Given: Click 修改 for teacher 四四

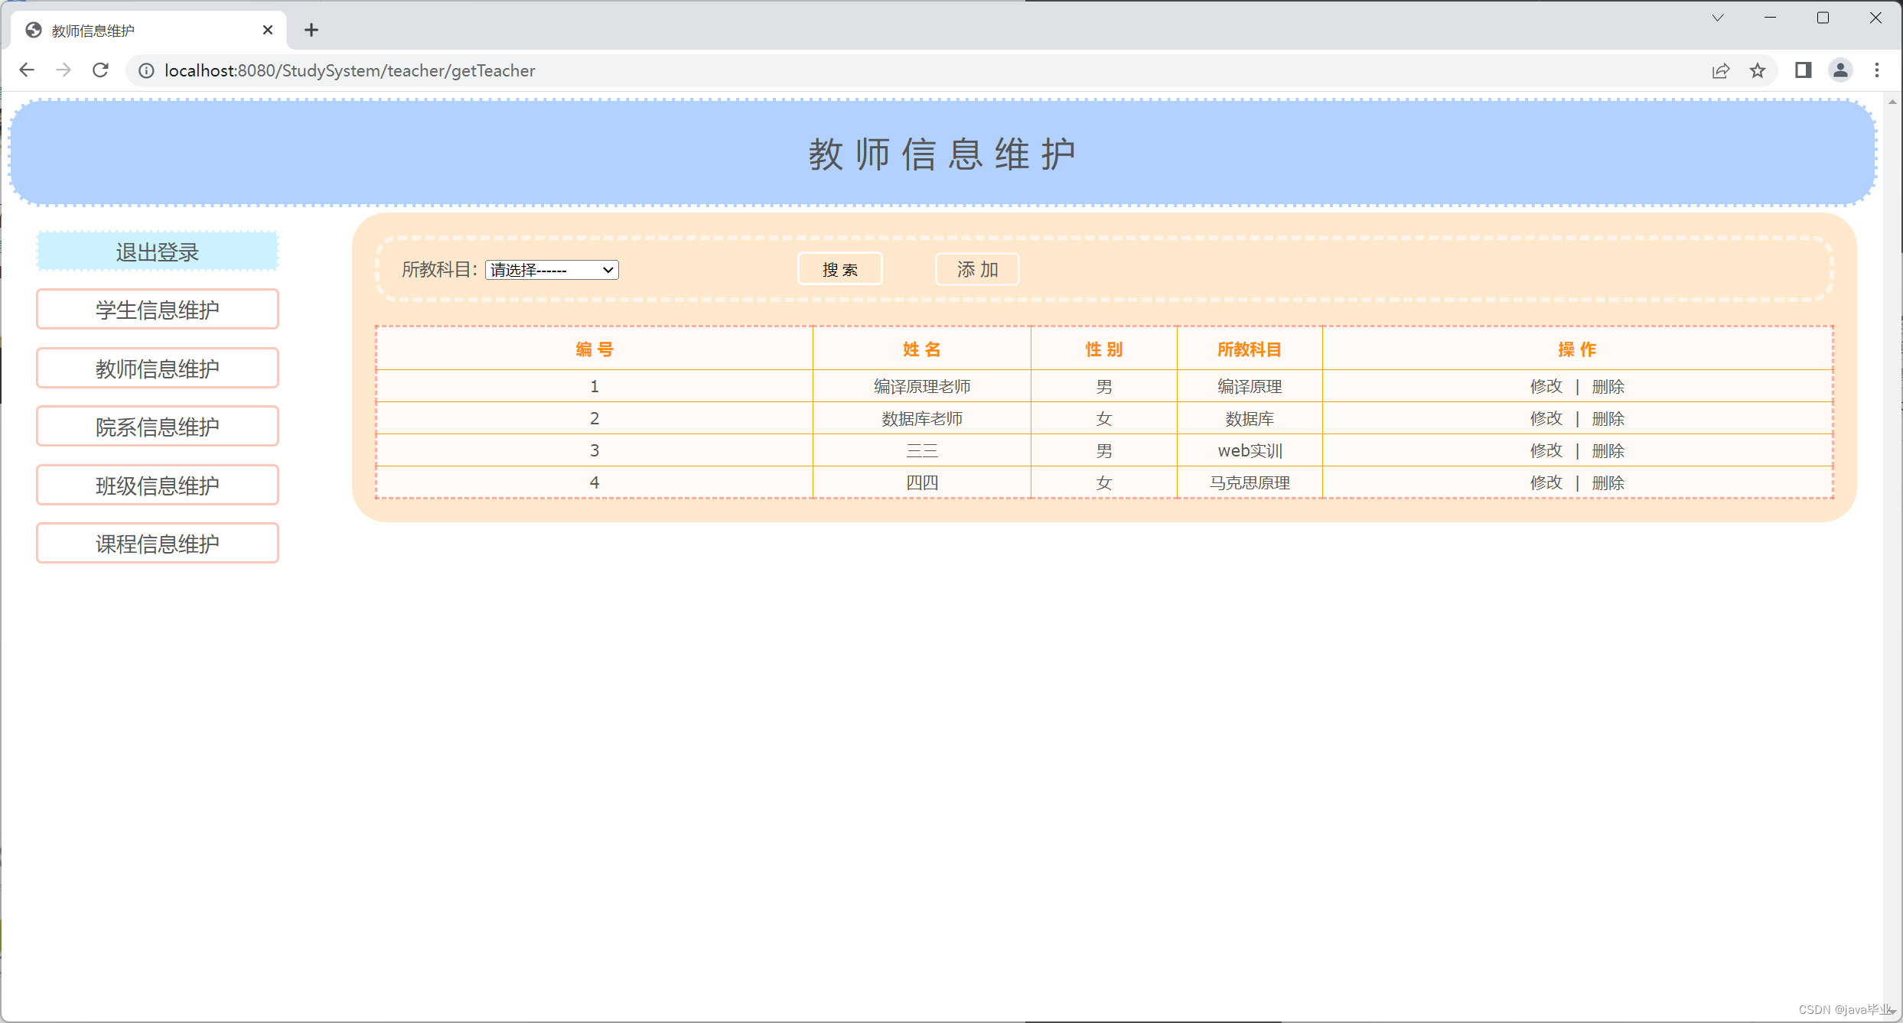Looking at the screenshot, I should click(1546, 483).
